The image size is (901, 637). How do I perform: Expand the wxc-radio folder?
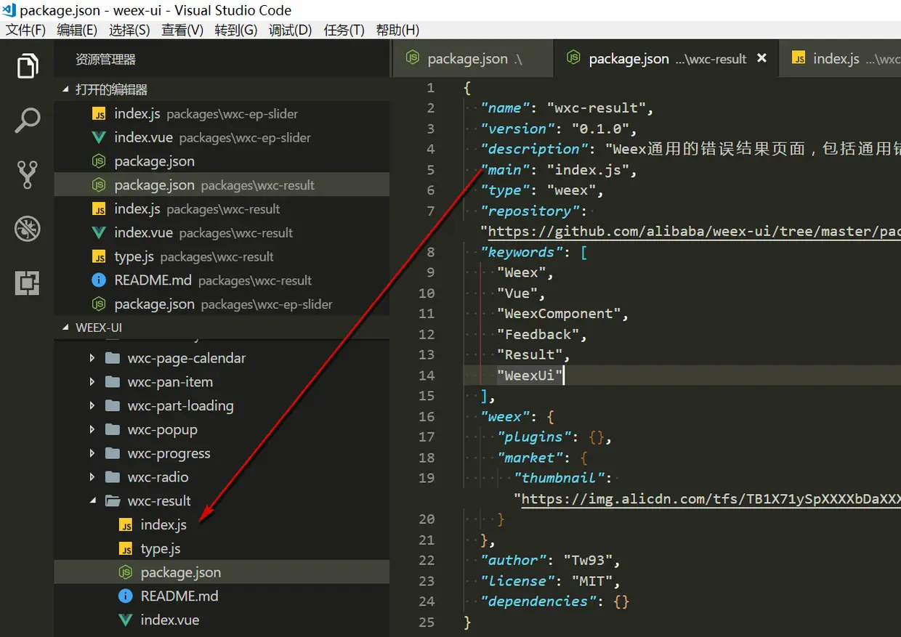click(x=92, y=477)
